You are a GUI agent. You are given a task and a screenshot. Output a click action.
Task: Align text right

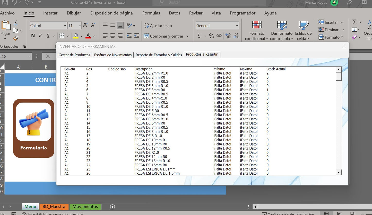click(x=120, y=36)
